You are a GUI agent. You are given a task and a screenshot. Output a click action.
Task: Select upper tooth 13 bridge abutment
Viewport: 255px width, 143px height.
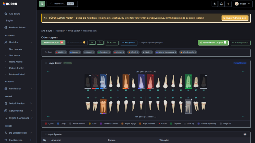click(x=126, y=81)
